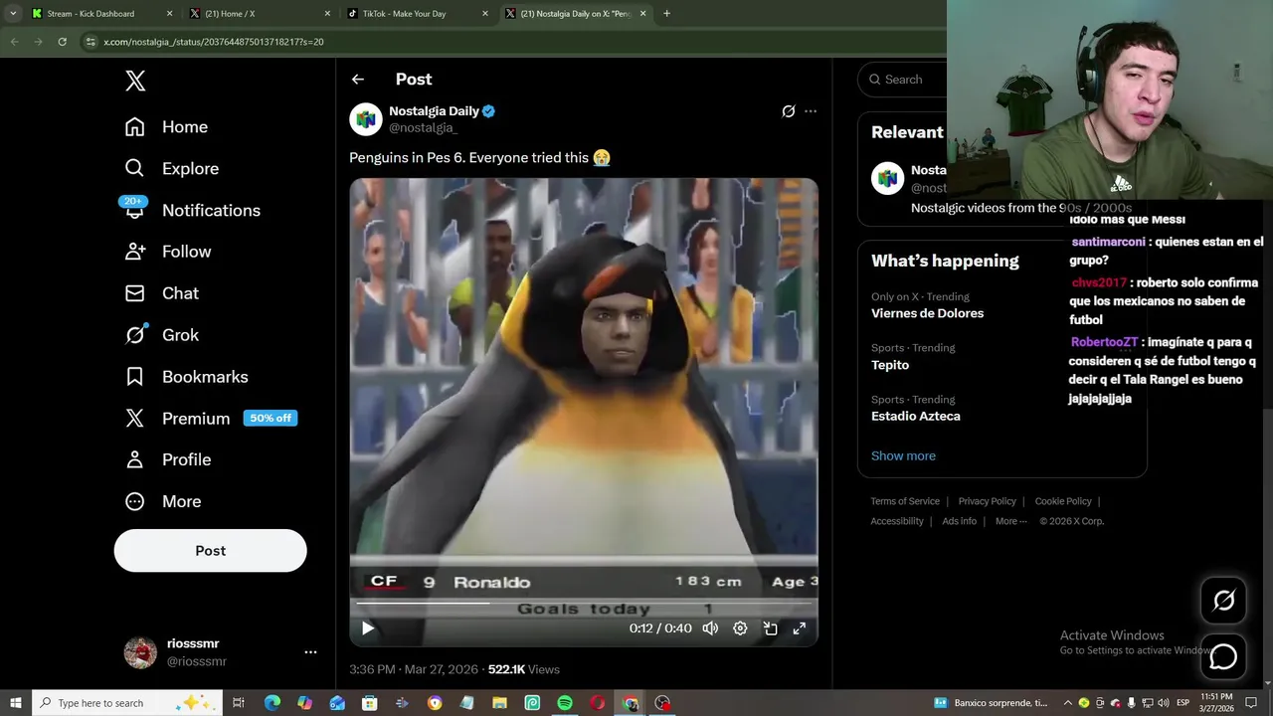The width and height of the screenshot is (1273, 716).
Task: Open the Home feed from sidebar
Action: [166, 127]
